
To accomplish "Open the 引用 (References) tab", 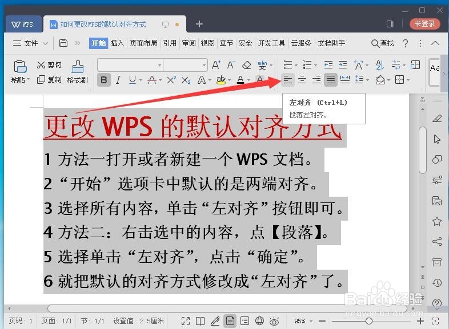I will pyautogui.click(x=170, y=43).
